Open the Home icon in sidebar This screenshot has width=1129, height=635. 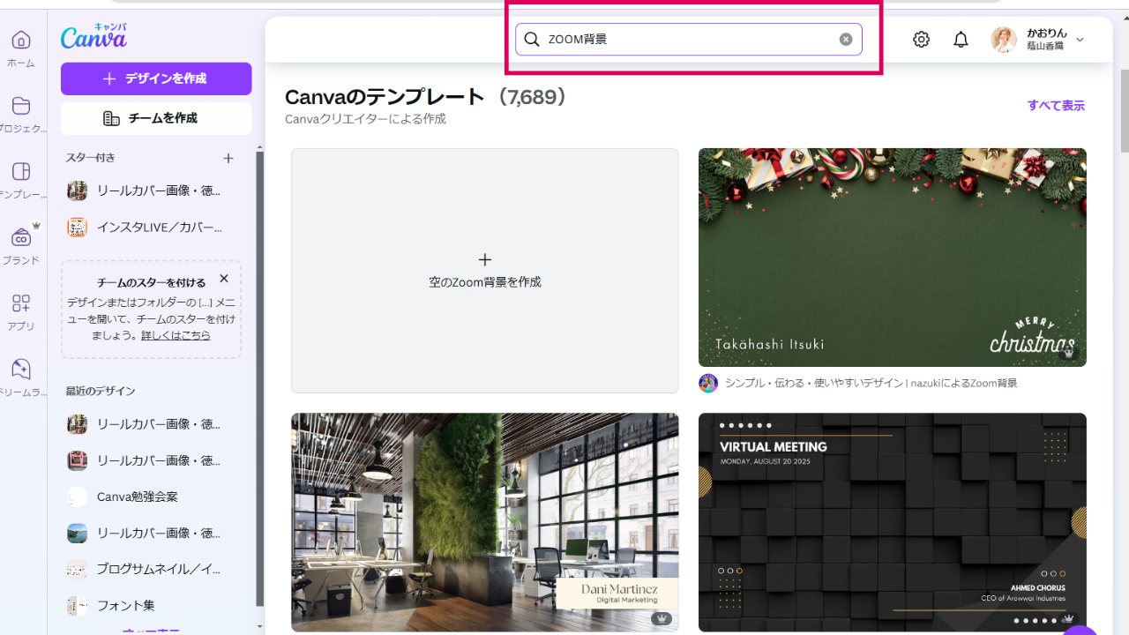21,41
